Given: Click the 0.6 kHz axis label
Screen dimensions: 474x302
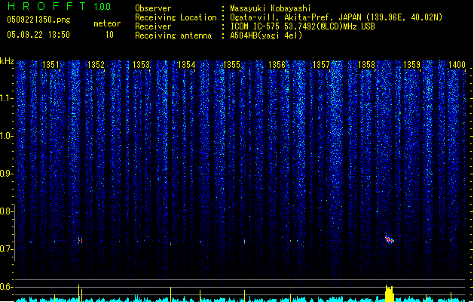Looking at the screenshot, I should 6,287.
